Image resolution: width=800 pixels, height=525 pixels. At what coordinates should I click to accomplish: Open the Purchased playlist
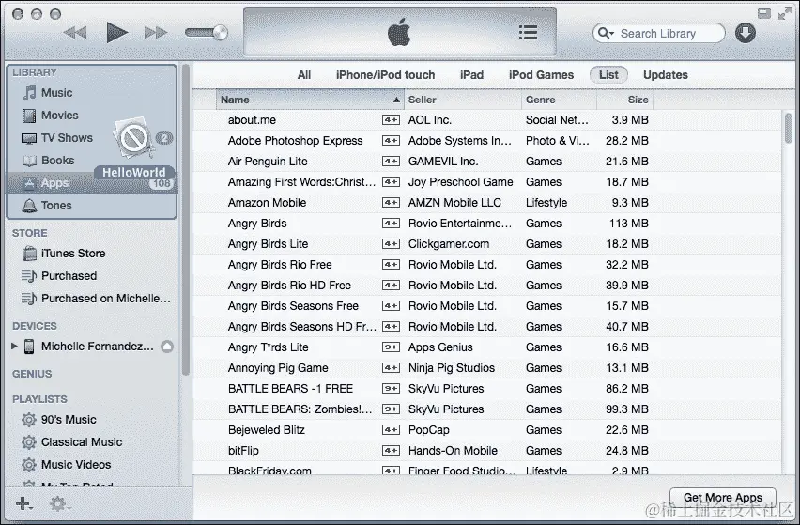pos(92,275)
